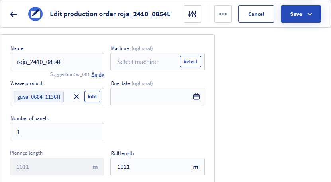The height and width of the screenshot is (182, 331).
Task: Click the Save button
Action: 296,14
